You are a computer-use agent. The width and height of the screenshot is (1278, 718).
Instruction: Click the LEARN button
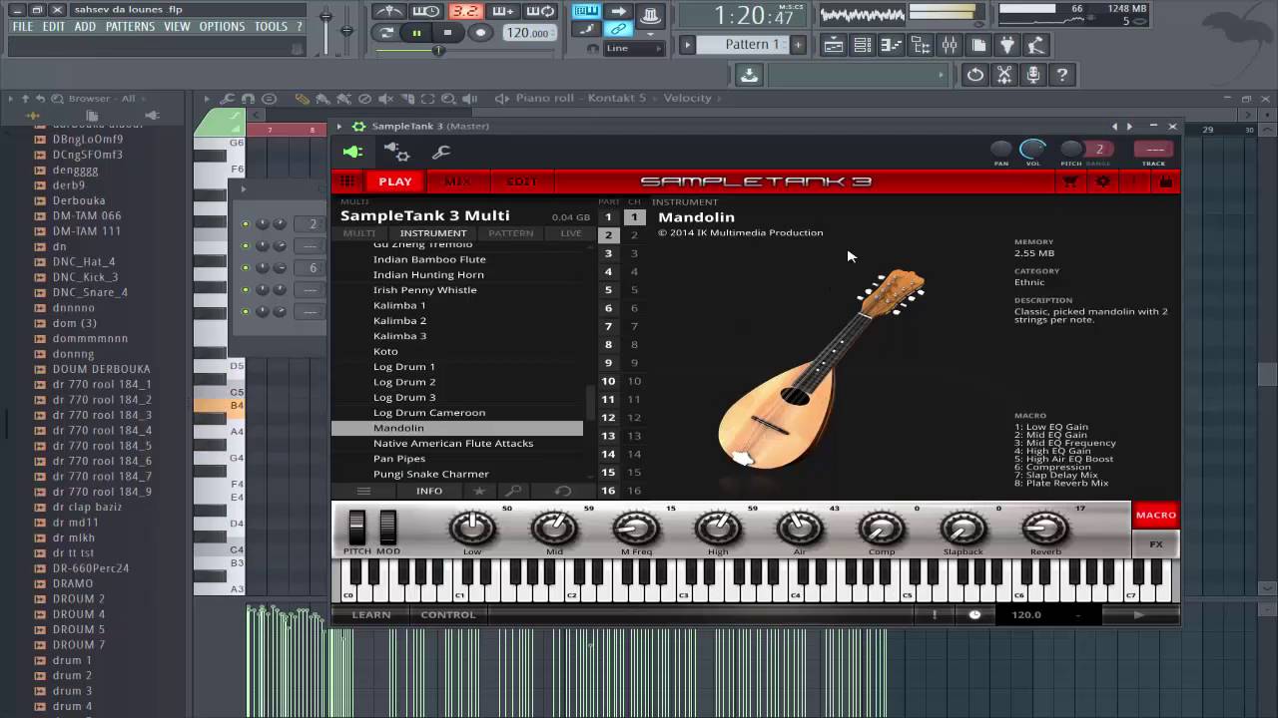[370, 615]
